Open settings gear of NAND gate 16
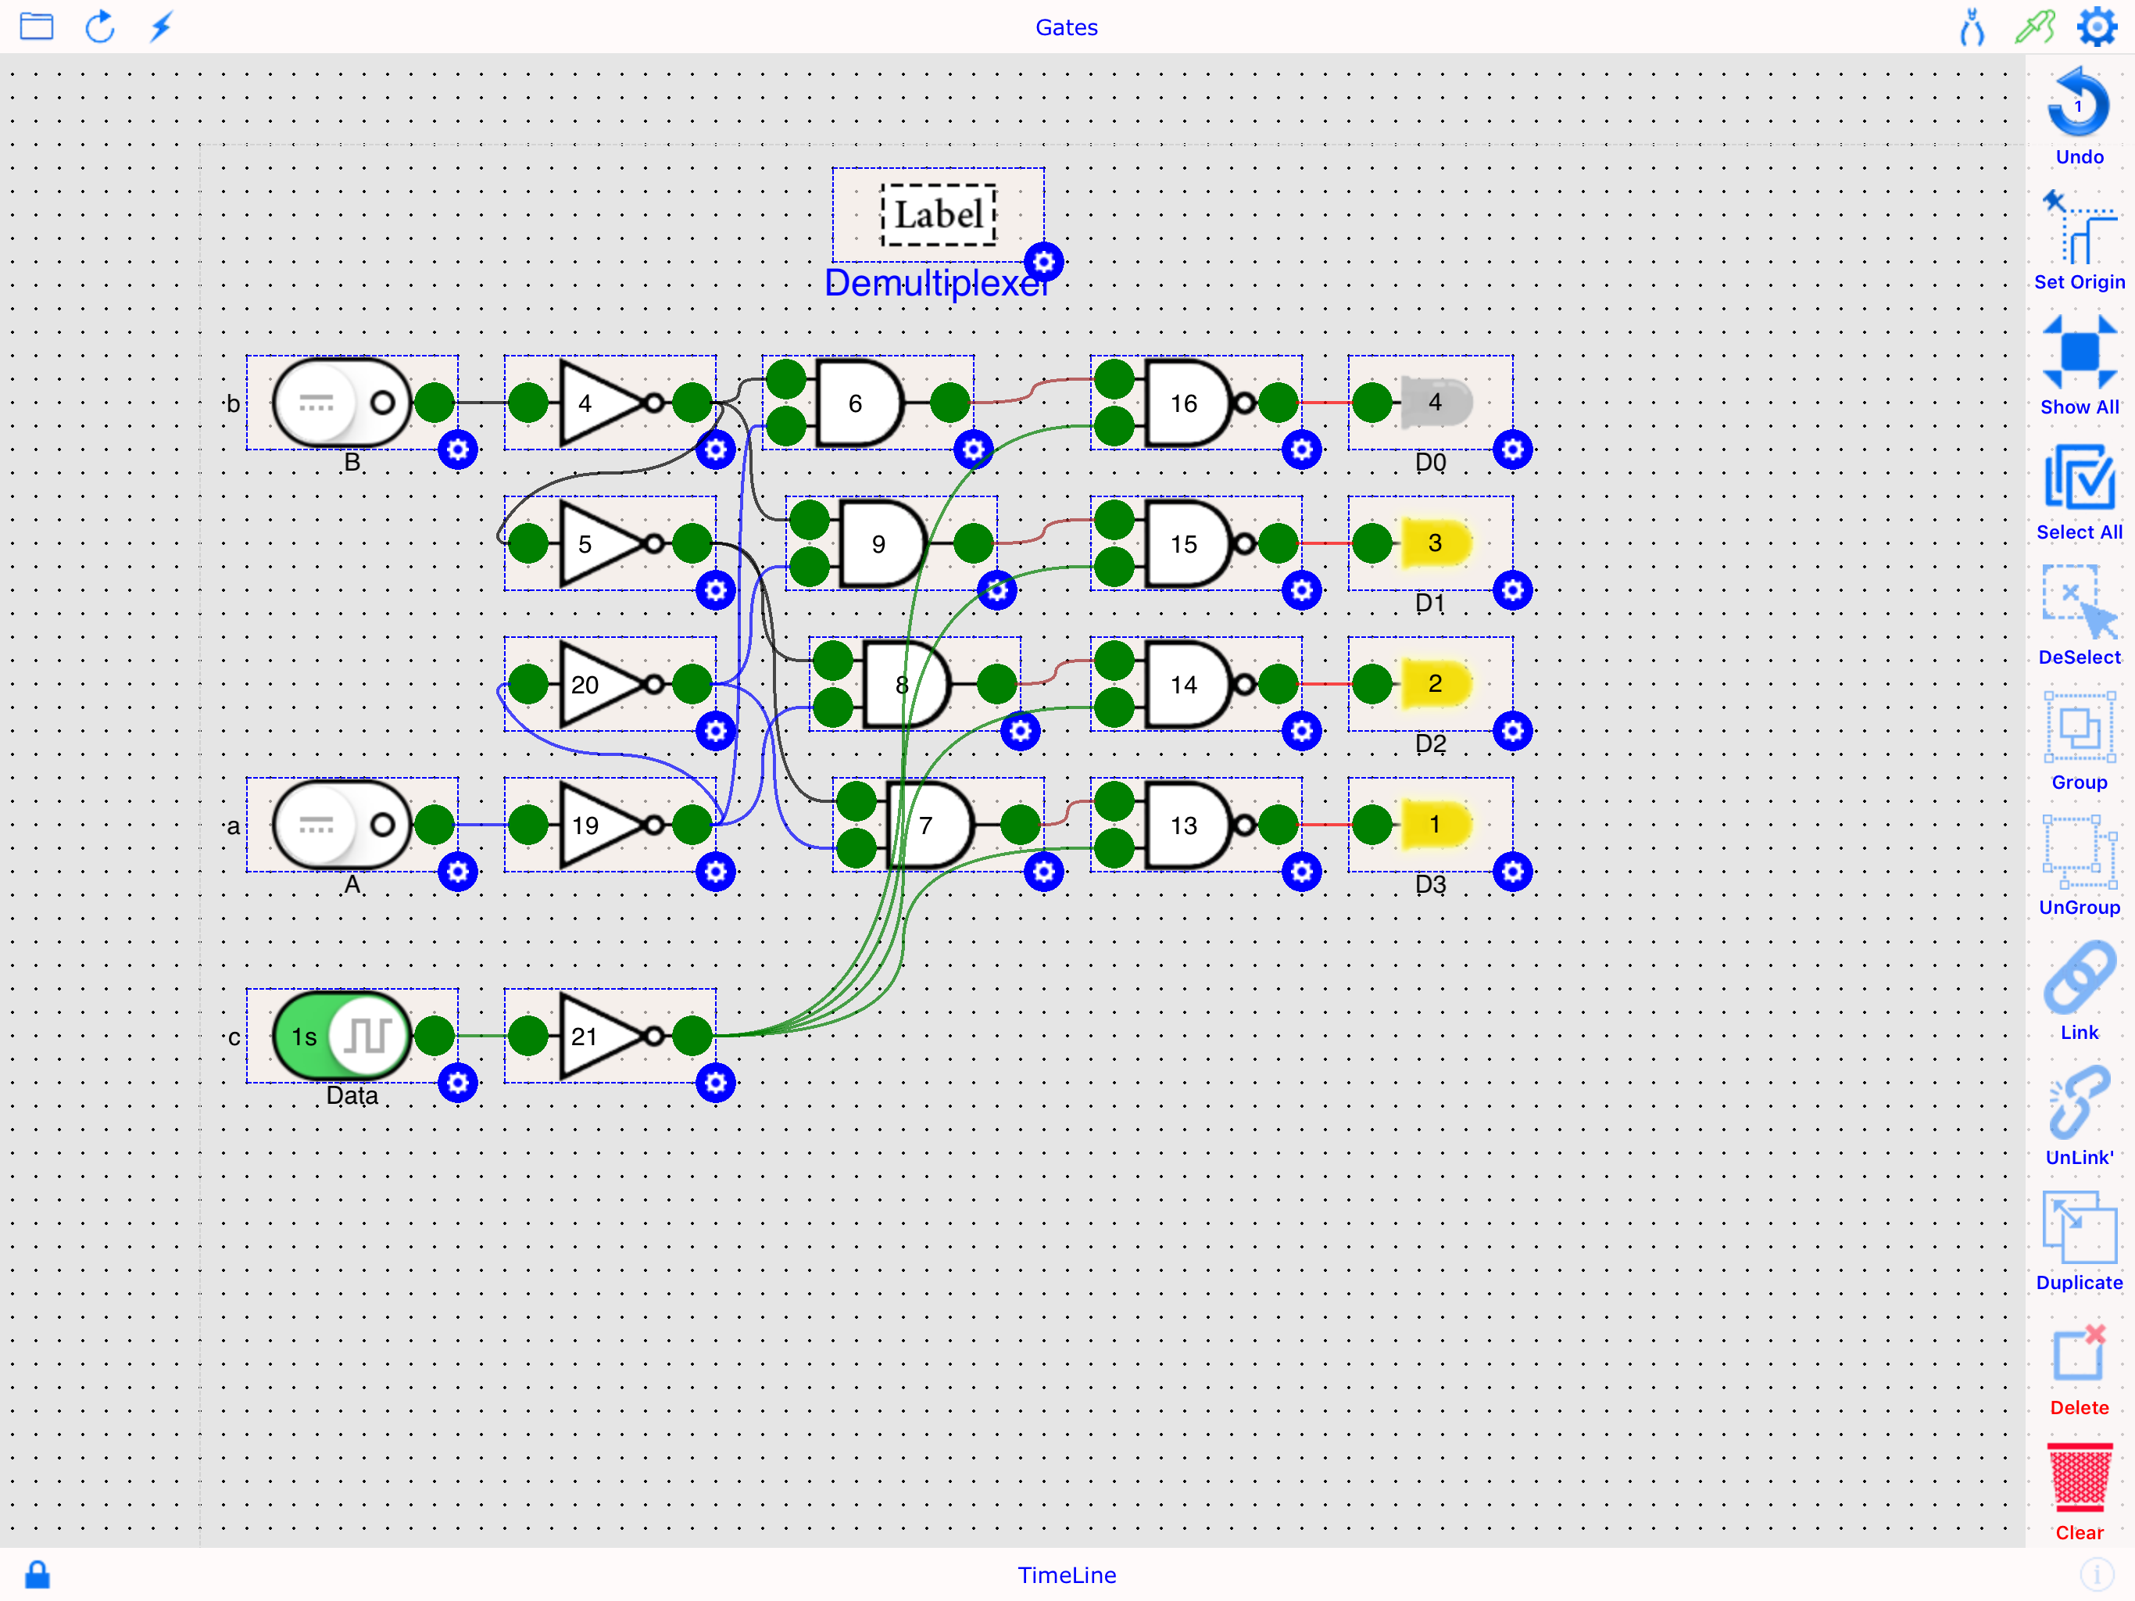This screenshot has width=2135, height=1601. (1301, 450)
